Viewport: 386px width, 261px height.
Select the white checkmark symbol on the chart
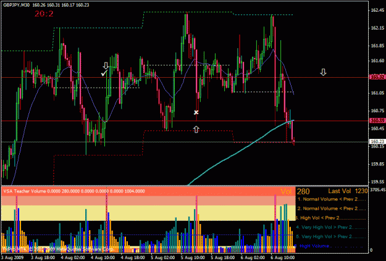104,73
